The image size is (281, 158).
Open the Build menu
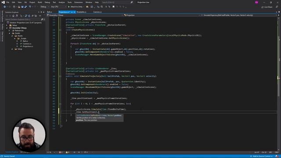coord(40,2)
